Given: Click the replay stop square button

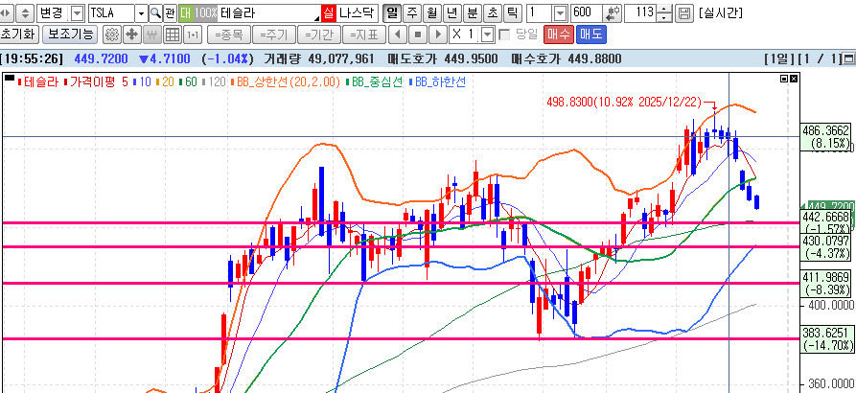Looking at the screenshot, I should [x=418, y=35].
